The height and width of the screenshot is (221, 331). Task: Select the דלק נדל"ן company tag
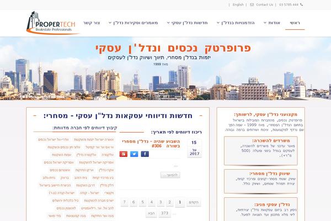[x=106, y=185]
